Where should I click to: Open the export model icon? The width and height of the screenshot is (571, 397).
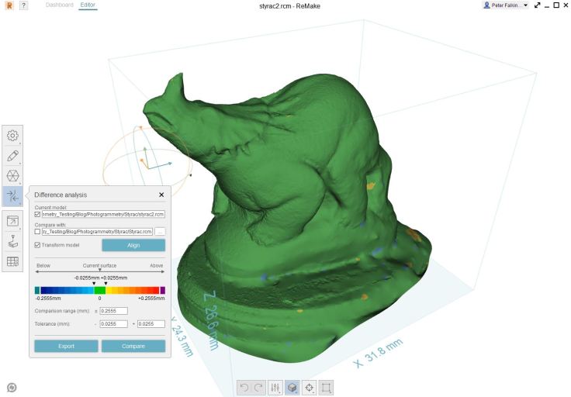point(12,222)
